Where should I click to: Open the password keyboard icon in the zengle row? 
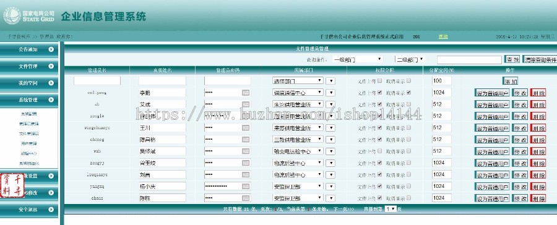(x=246, y=116)
